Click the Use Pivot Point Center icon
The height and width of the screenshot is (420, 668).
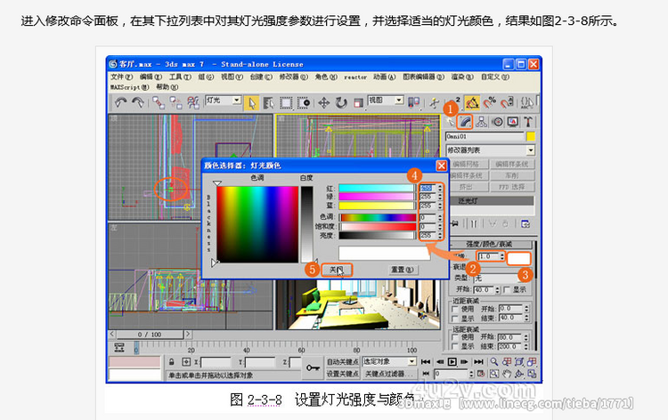pyautogui.click(x=413, y=102)
